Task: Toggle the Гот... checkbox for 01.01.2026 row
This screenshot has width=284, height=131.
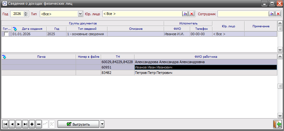Action: click(x=6, y=34)
